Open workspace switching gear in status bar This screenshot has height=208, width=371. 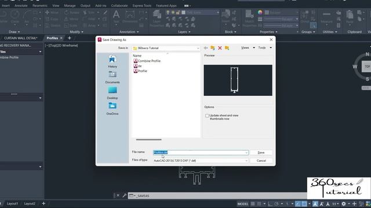344,204
